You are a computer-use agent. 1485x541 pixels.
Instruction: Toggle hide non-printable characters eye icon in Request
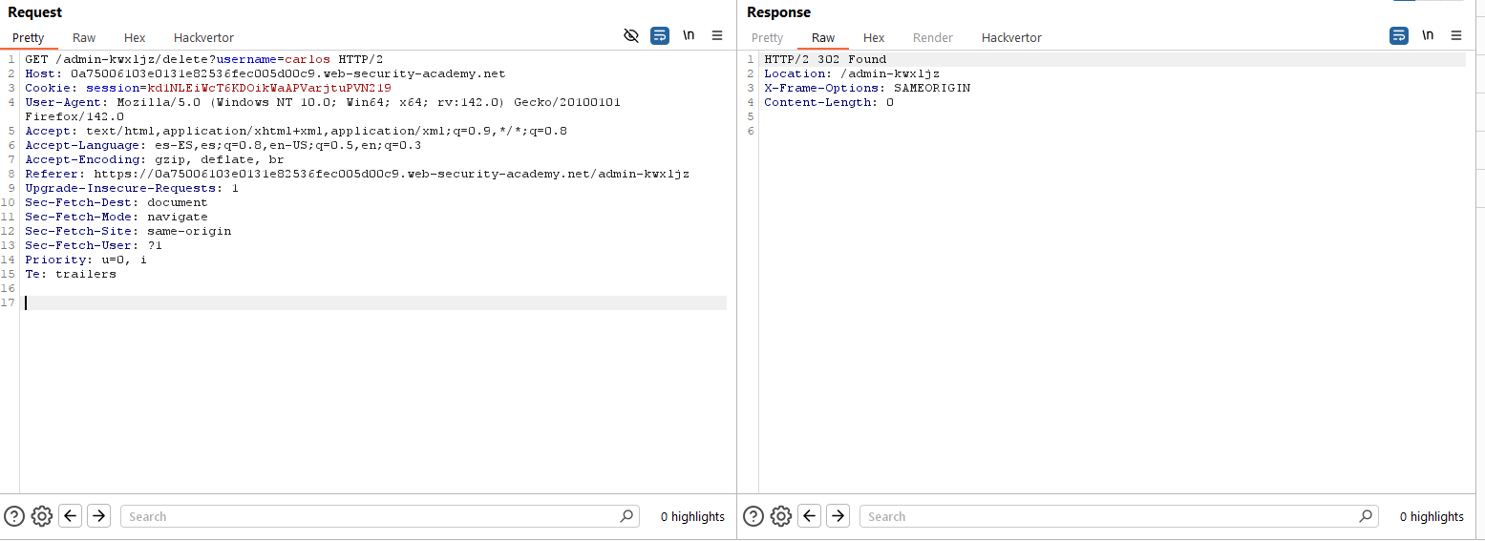(630, 36)
